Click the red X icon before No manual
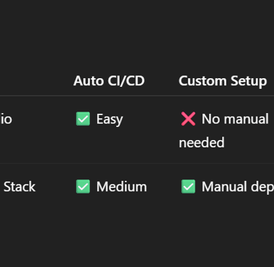 pos(188,119)
